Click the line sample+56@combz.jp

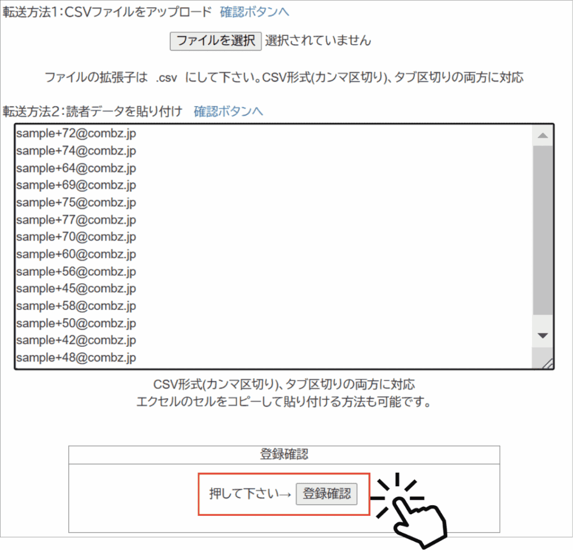pyautogui.click(x=76, y=271)
